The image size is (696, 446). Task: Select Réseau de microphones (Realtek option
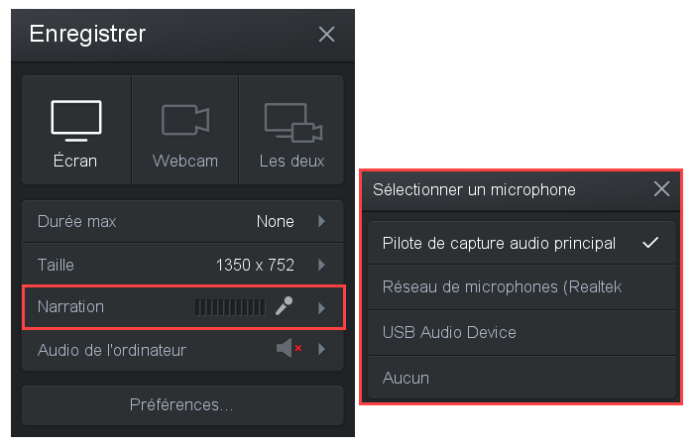[522, 287]
